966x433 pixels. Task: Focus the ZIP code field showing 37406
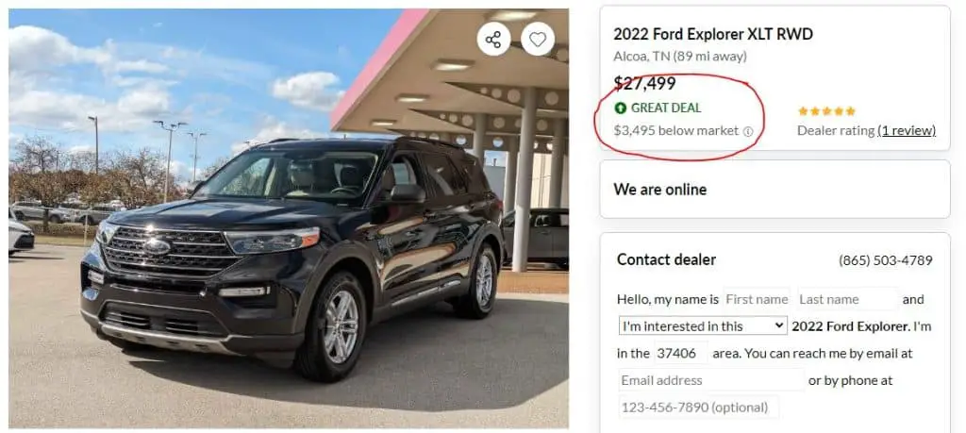(x=675, y=353)
